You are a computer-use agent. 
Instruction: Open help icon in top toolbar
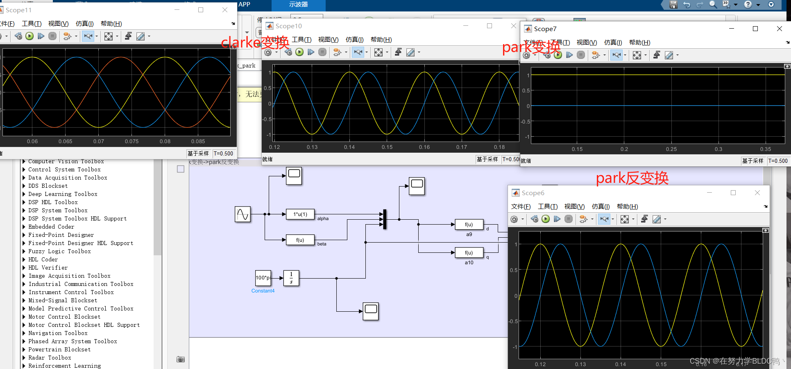click(748, 4)
